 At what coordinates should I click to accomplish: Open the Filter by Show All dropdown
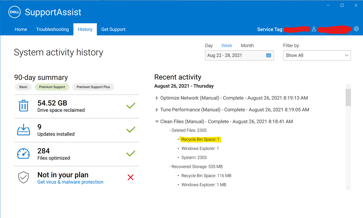(317, 55)
